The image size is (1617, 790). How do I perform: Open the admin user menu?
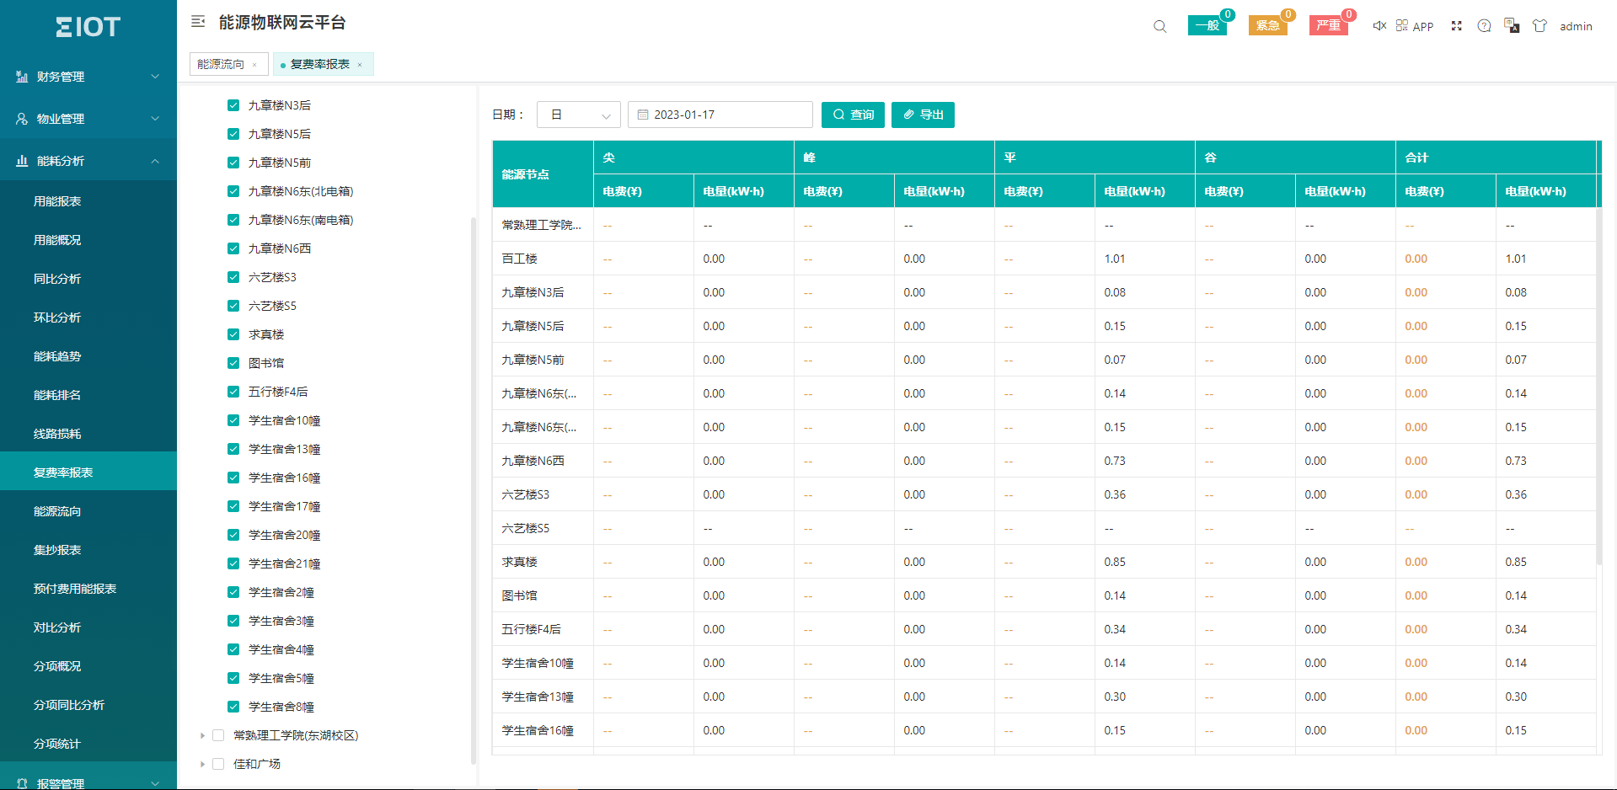point(1576,26)
